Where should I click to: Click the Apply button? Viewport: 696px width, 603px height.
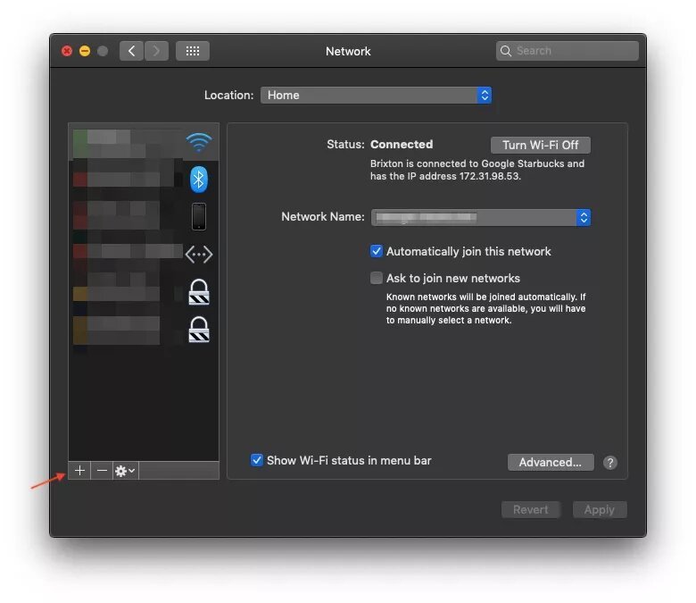(600, 510)
